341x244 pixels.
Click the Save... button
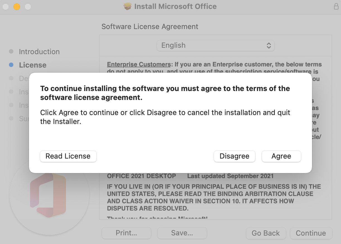182,233
